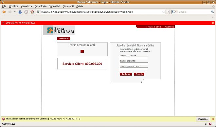Click the Servizio Clienti 800.099.300 text

click(x=82, y=64)
